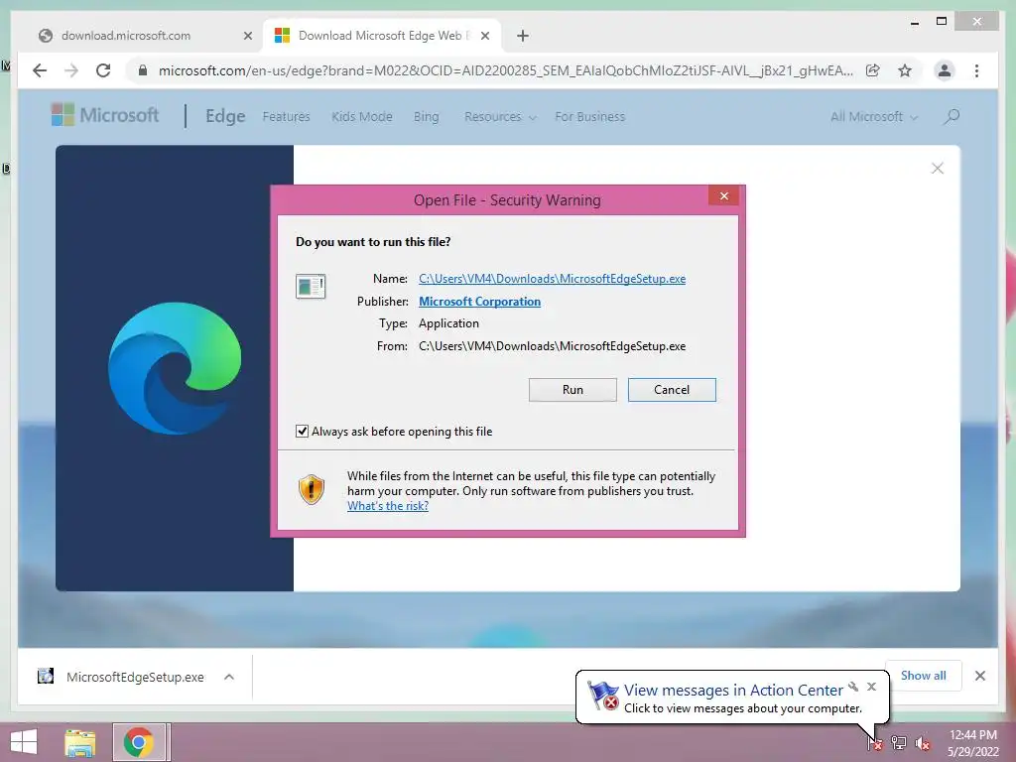Click the Chrome taskbar icon
The width and height of the screenshot is (1016, 762).
[139, 742]
